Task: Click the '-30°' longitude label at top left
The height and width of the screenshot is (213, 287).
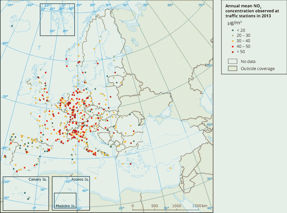Action: (x=11, y=5)
